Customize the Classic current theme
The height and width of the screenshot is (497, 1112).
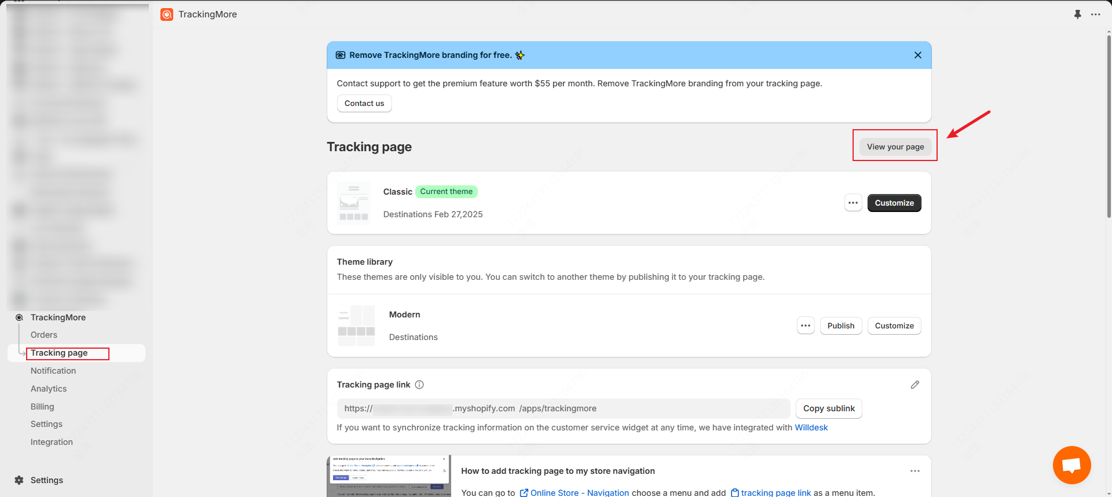coord(894,203)
